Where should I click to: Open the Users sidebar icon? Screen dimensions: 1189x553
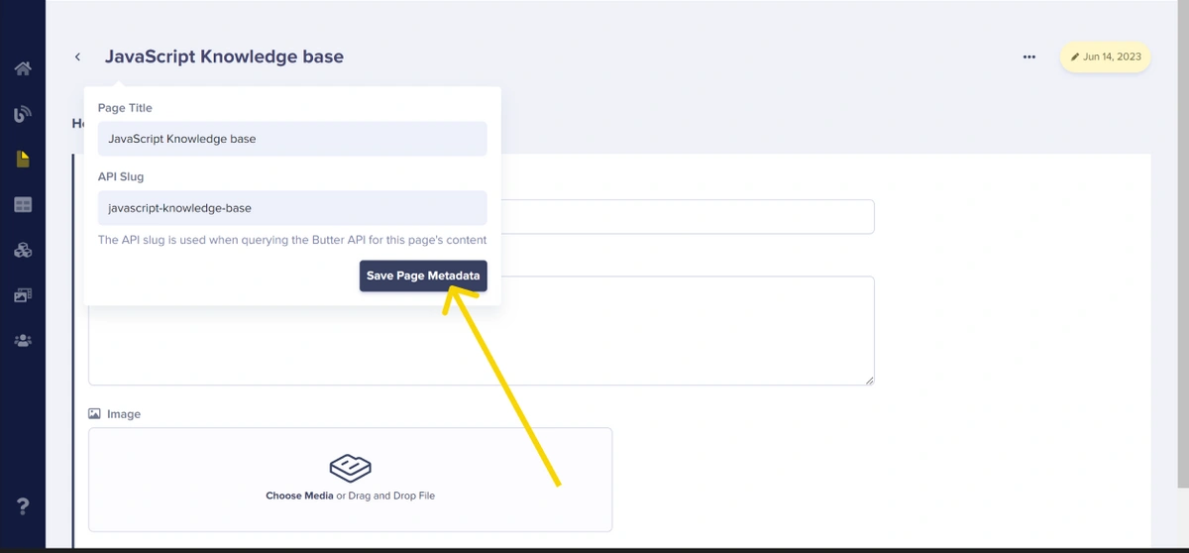pyautogui.click(x=23, y=341)
